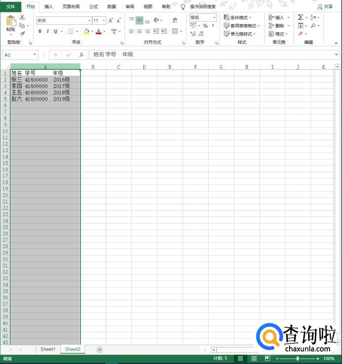Click the 共享 (Share) button
This screenshot has height=364, width=342.
point(326,6)
